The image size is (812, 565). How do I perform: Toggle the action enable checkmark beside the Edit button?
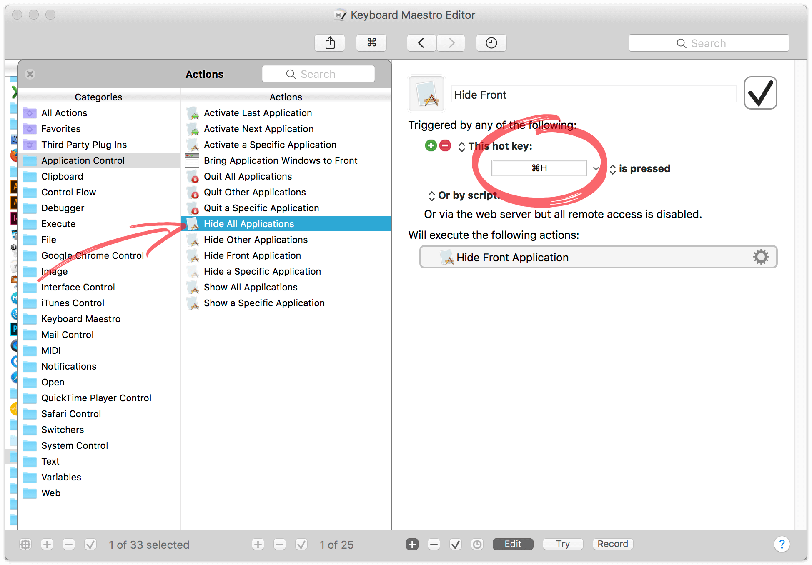point(456,544)
